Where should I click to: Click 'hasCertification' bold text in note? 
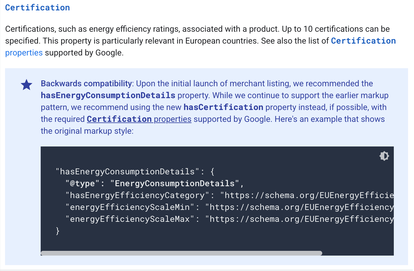223,107
